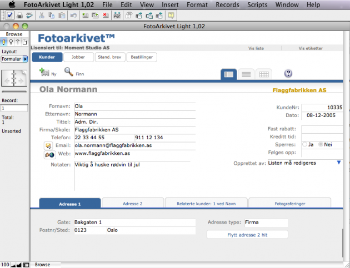Click the Sort records a-z icon
This screenshot has height=268, width=350.
coord(117,16)
